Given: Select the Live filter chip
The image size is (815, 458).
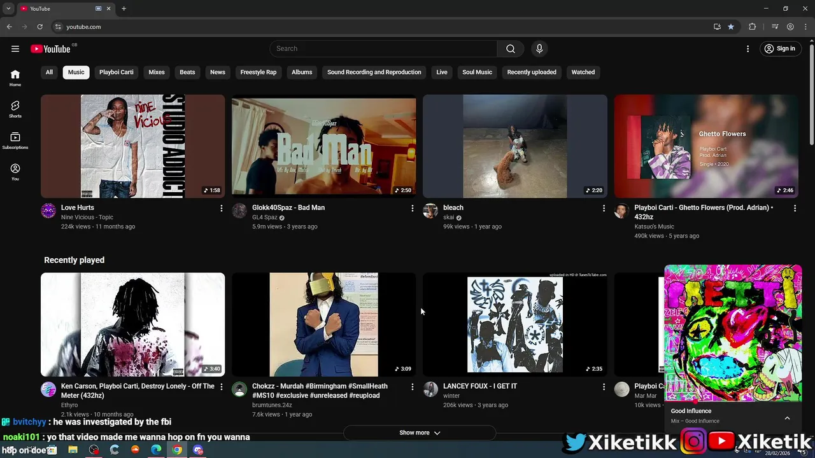Looking at the screenshot, I should [442, 73].
